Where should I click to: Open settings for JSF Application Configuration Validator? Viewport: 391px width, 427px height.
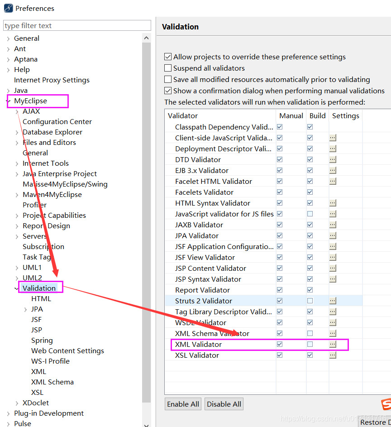click(333, 246)
